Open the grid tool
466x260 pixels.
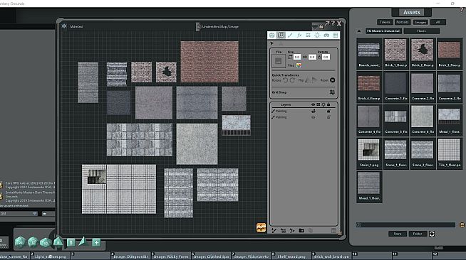[335, 36]
